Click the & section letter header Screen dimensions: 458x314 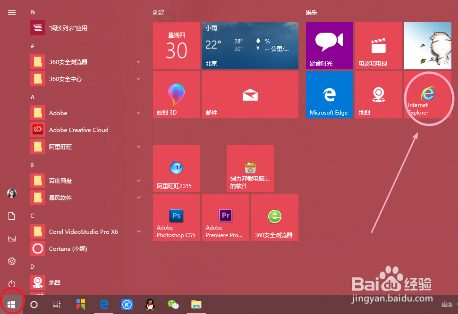(33, 12)
